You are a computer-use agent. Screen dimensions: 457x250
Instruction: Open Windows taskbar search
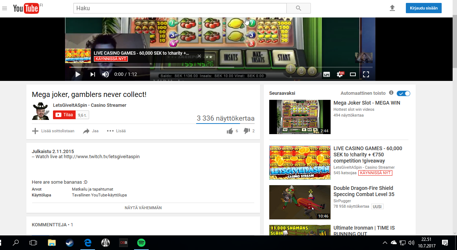point(16,242)
